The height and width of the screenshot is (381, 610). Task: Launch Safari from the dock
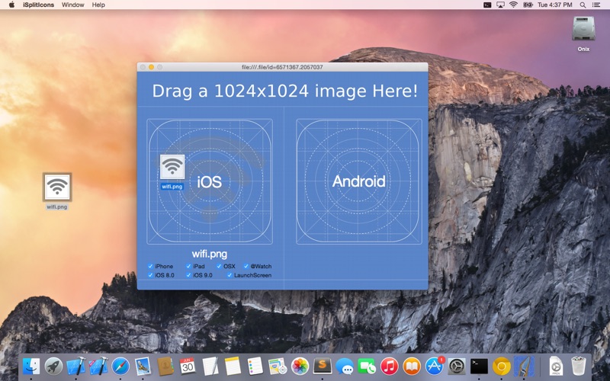(x=120, y=367)
